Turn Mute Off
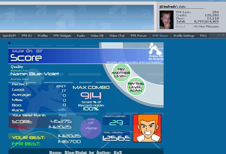 pos(39,51)
